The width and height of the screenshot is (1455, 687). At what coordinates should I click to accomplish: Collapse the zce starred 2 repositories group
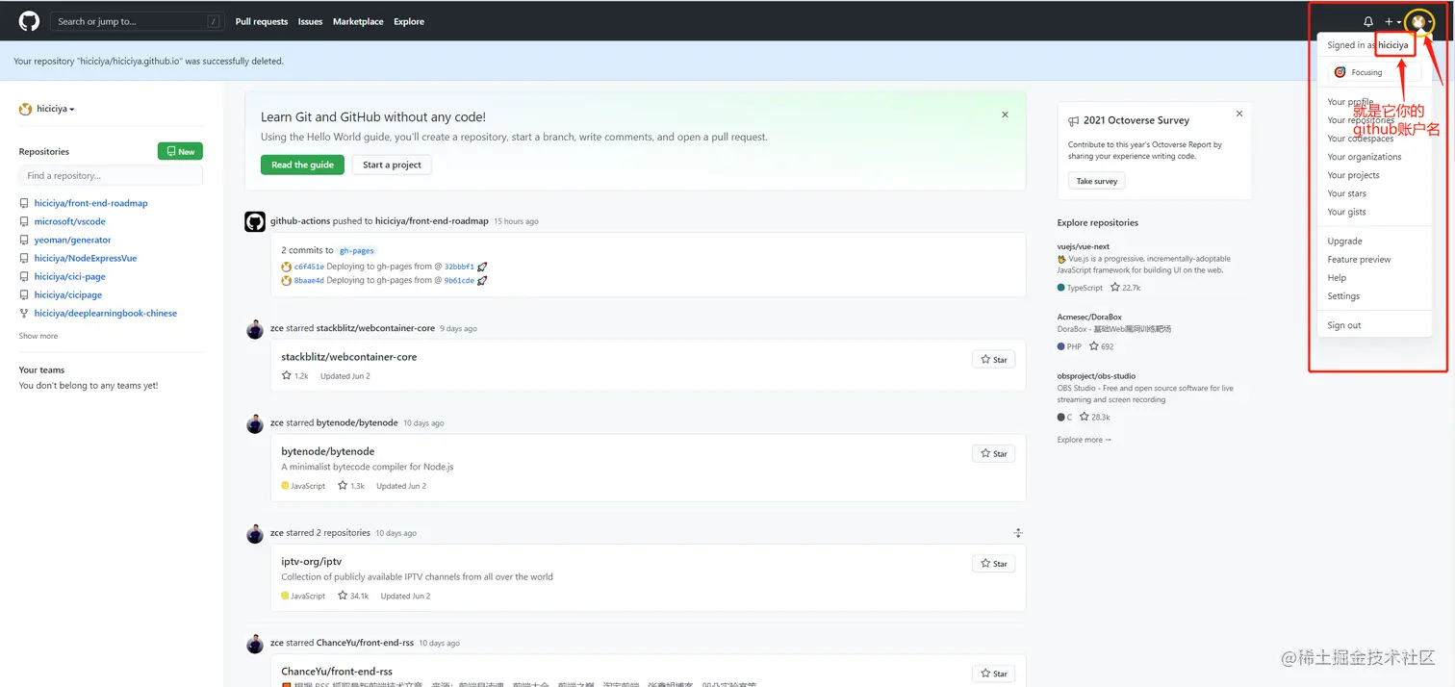coord(1018,533)
